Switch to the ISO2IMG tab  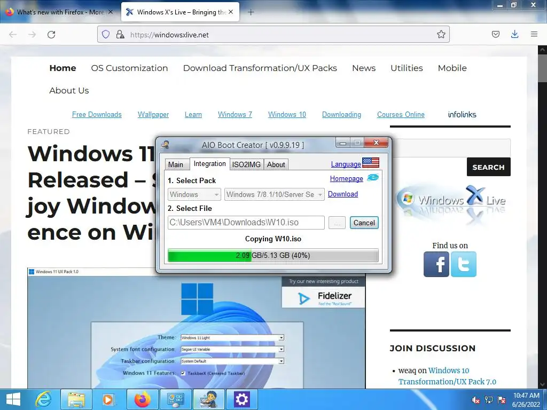(246, 164)
